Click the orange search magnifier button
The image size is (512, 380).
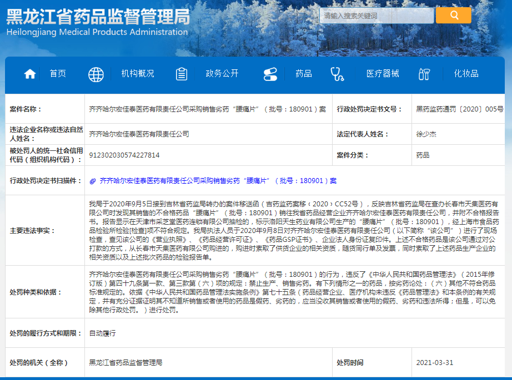point(454,15)
